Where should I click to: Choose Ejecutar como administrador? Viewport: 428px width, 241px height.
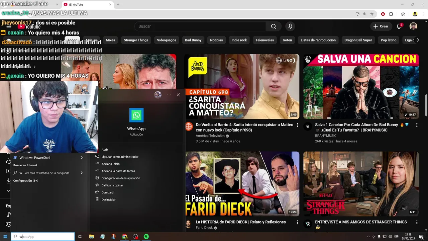pos(120,157)
